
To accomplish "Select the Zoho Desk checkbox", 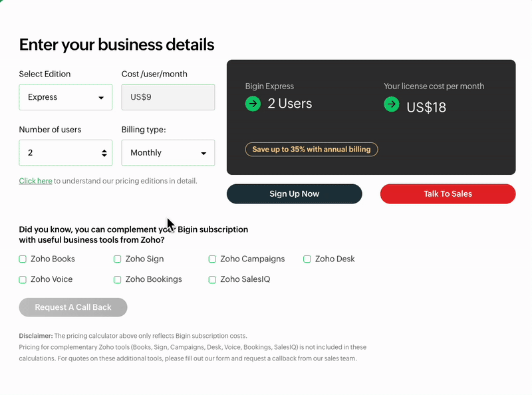I will click(x=307, y=259).
